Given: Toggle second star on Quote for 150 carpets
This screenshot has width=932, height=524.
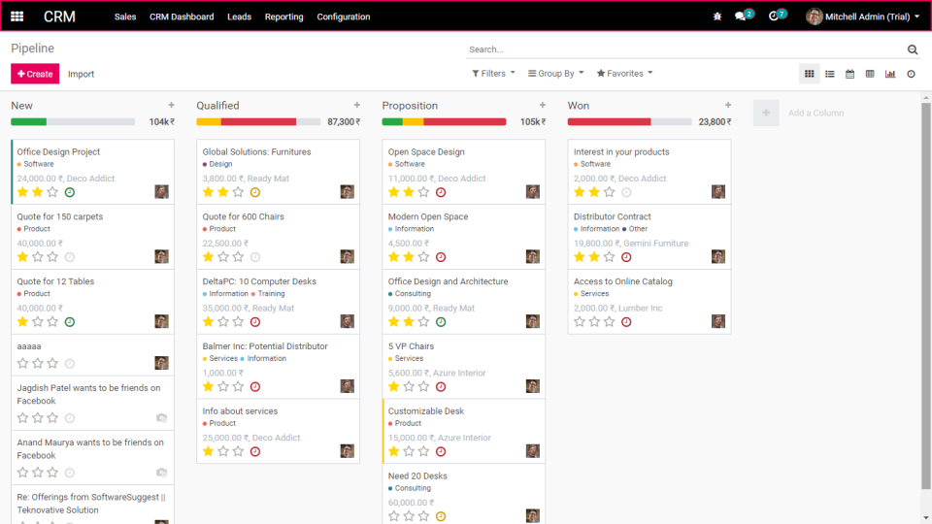Looking at the screenshot, I should [38, 256].
